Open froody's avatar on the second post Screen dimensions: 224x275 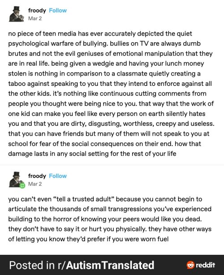point(16,179)
